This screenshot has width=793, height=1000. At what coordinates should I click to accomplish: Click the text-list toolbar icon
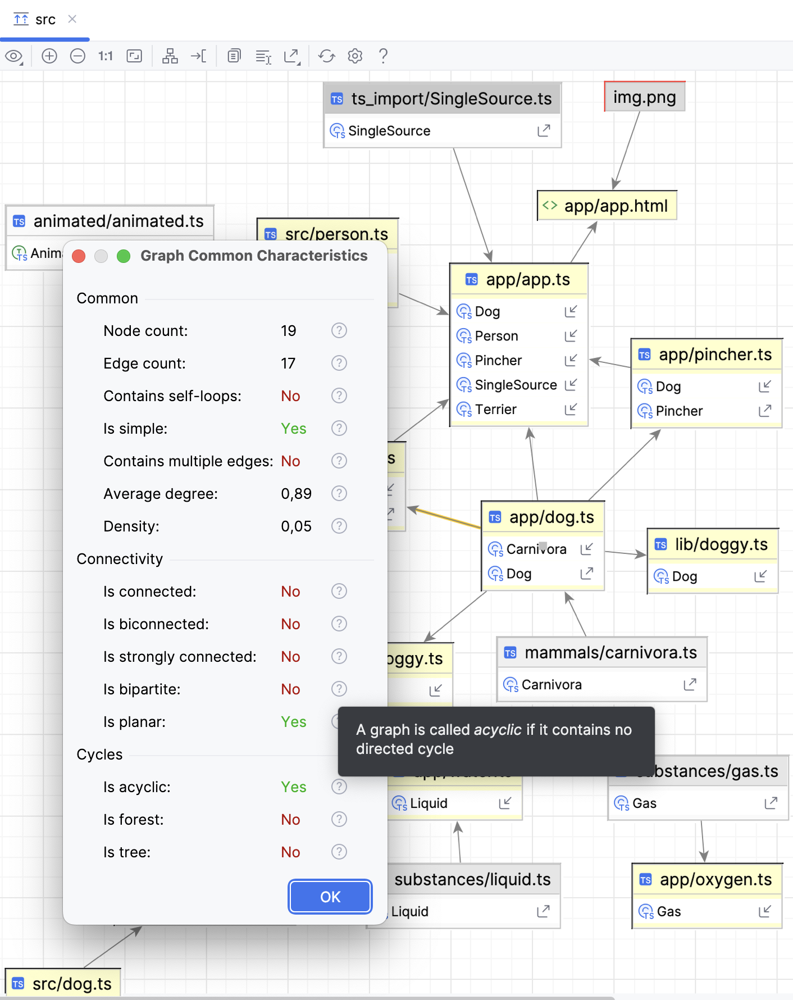point(263,56)
